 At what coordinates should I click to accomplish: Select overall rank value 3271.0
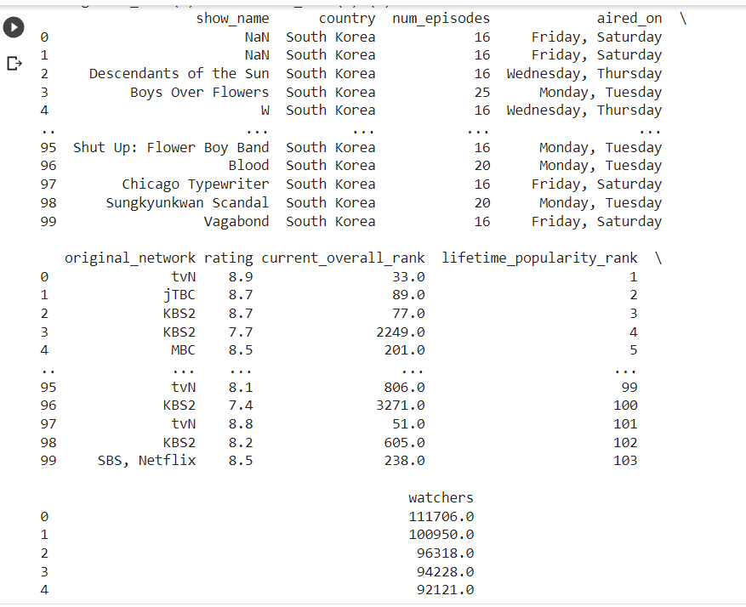pyautogui.click(x=401, y=406)
